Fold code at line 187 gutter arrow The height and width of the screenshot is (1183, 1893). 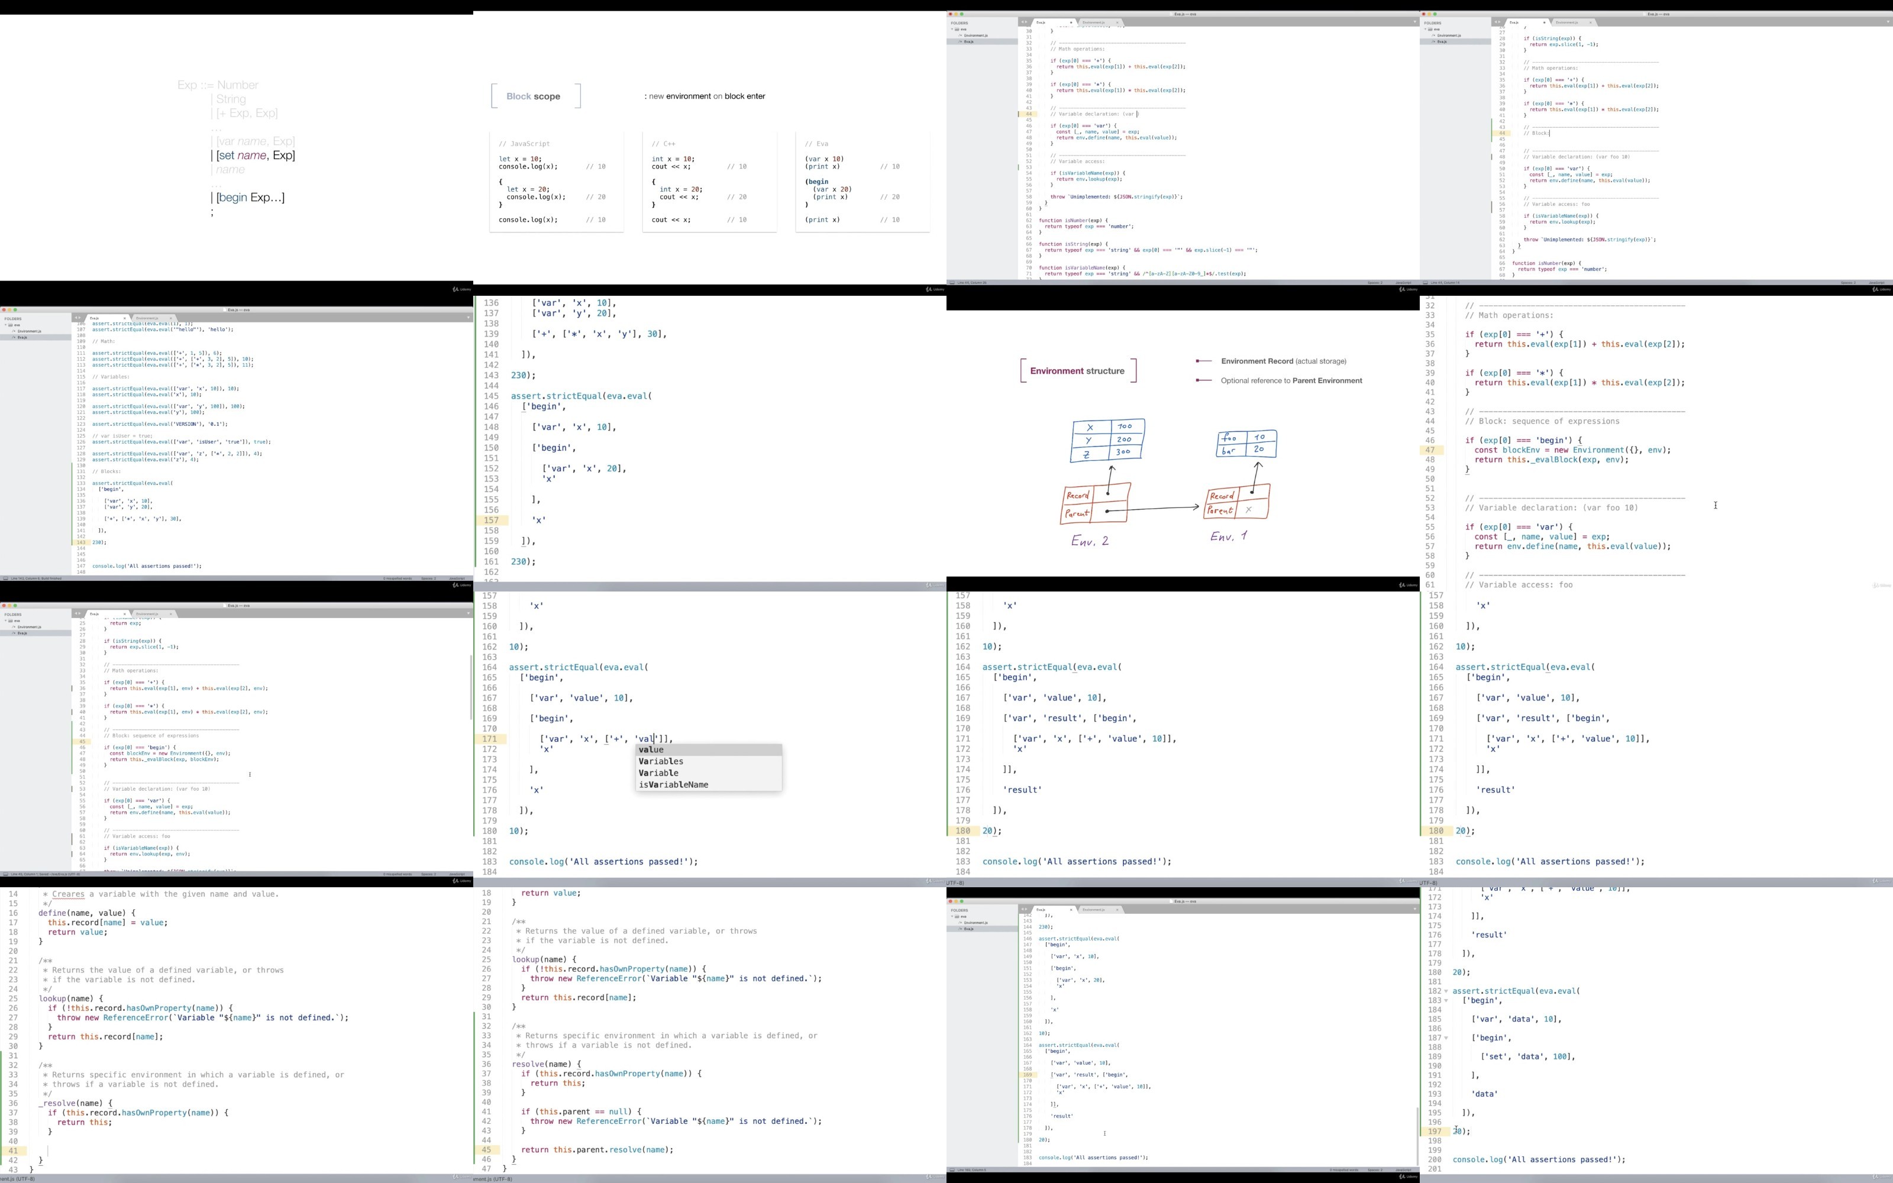coord(1446,1038)
